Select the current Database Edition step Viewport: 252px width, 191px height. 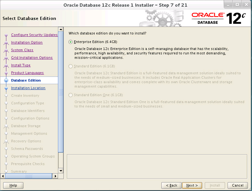(26, 80)
